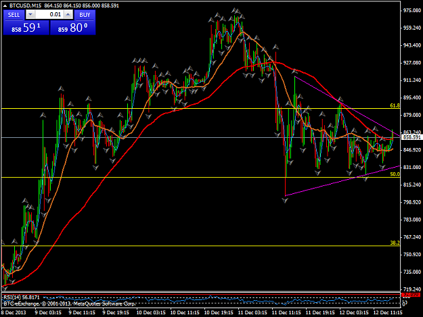
Task: Click the 719.240 price axis label
Action: pos(412,288)
